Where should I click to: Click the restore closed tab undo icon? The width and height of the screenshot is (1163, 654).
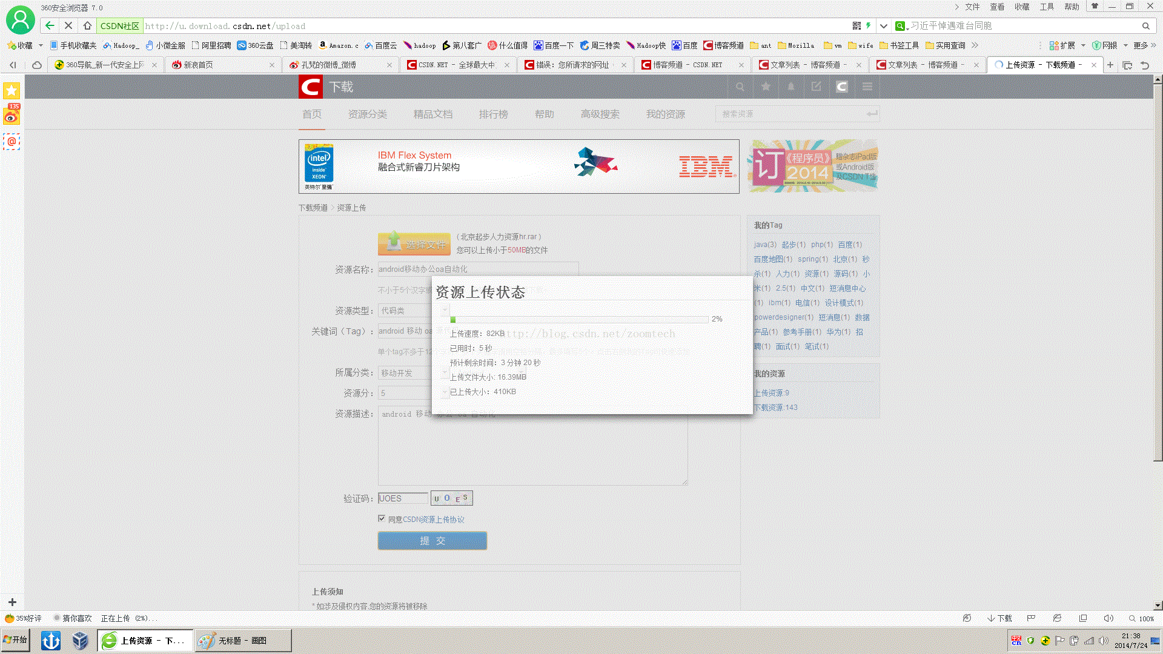point(1145,65)
